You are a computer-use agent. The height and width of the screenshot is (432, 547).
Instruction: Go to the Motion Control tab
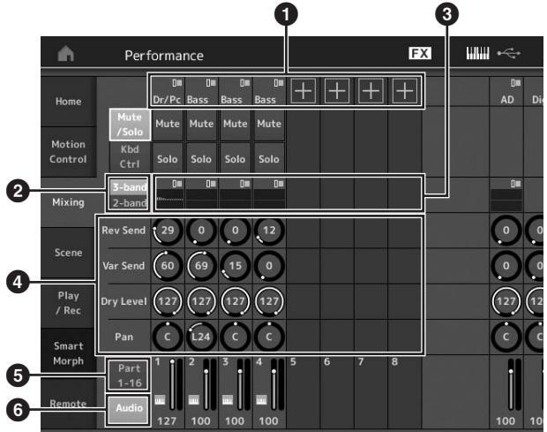(x=67, y=152)
